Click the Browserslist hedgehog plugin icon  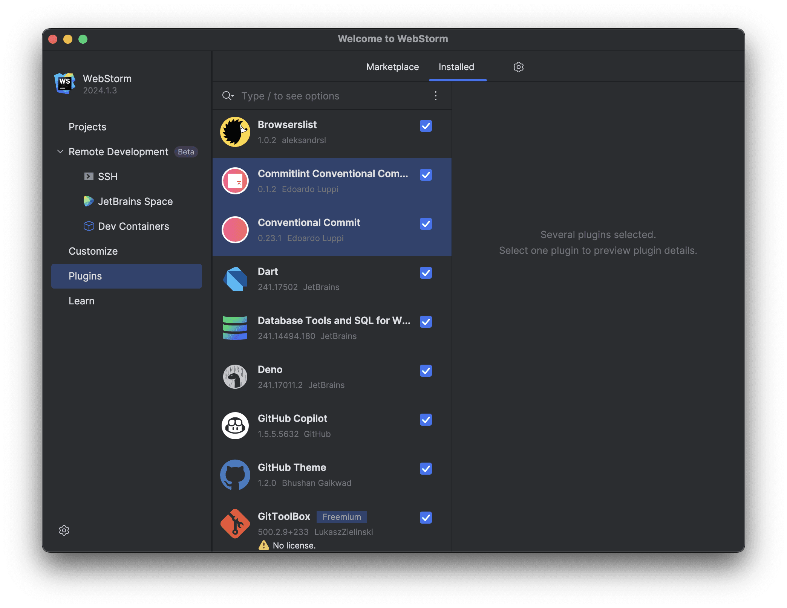point(235,132)
